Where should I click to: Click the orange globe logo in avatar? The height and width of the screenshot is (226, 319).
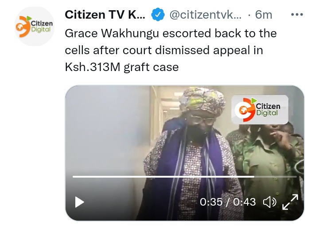[23, 27]
